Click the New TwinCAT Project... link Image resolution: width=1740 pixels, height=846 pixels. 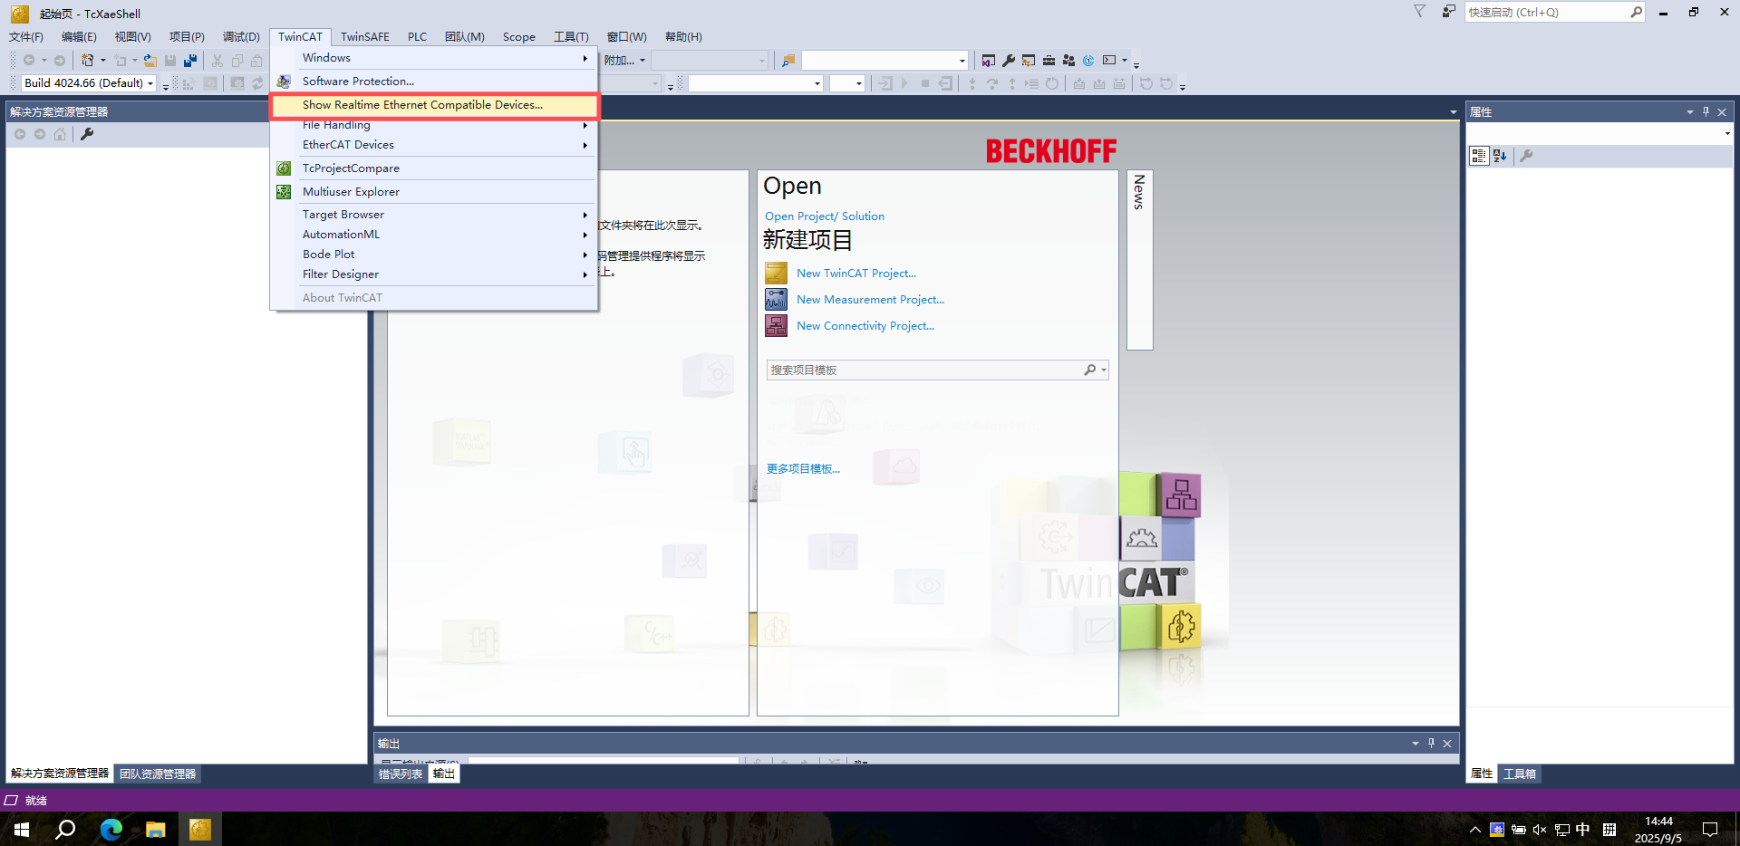856,274
